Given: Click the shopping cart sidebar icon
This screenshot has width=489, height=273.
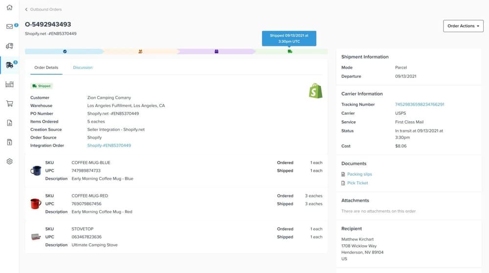Looking at the screenshot, I should [x=9, y=104].
